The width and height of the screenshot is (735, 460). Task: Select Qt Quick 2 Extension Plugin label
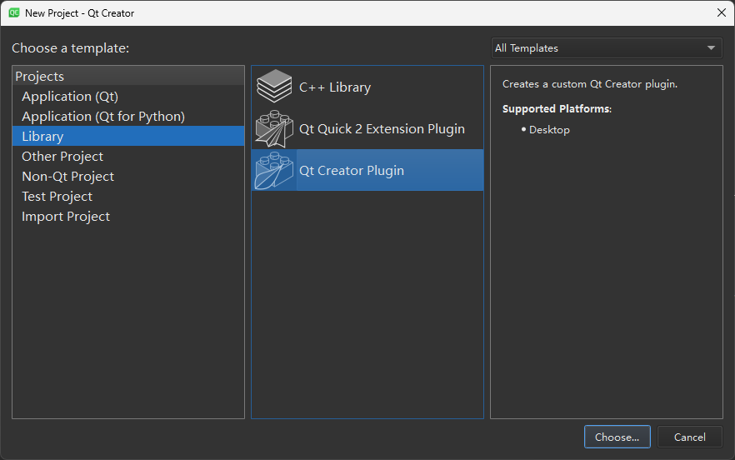point(382,129)
